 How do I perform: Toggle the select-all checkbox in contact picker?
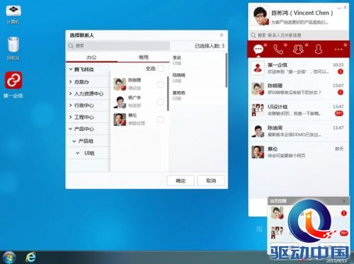[x=161, y=69]
